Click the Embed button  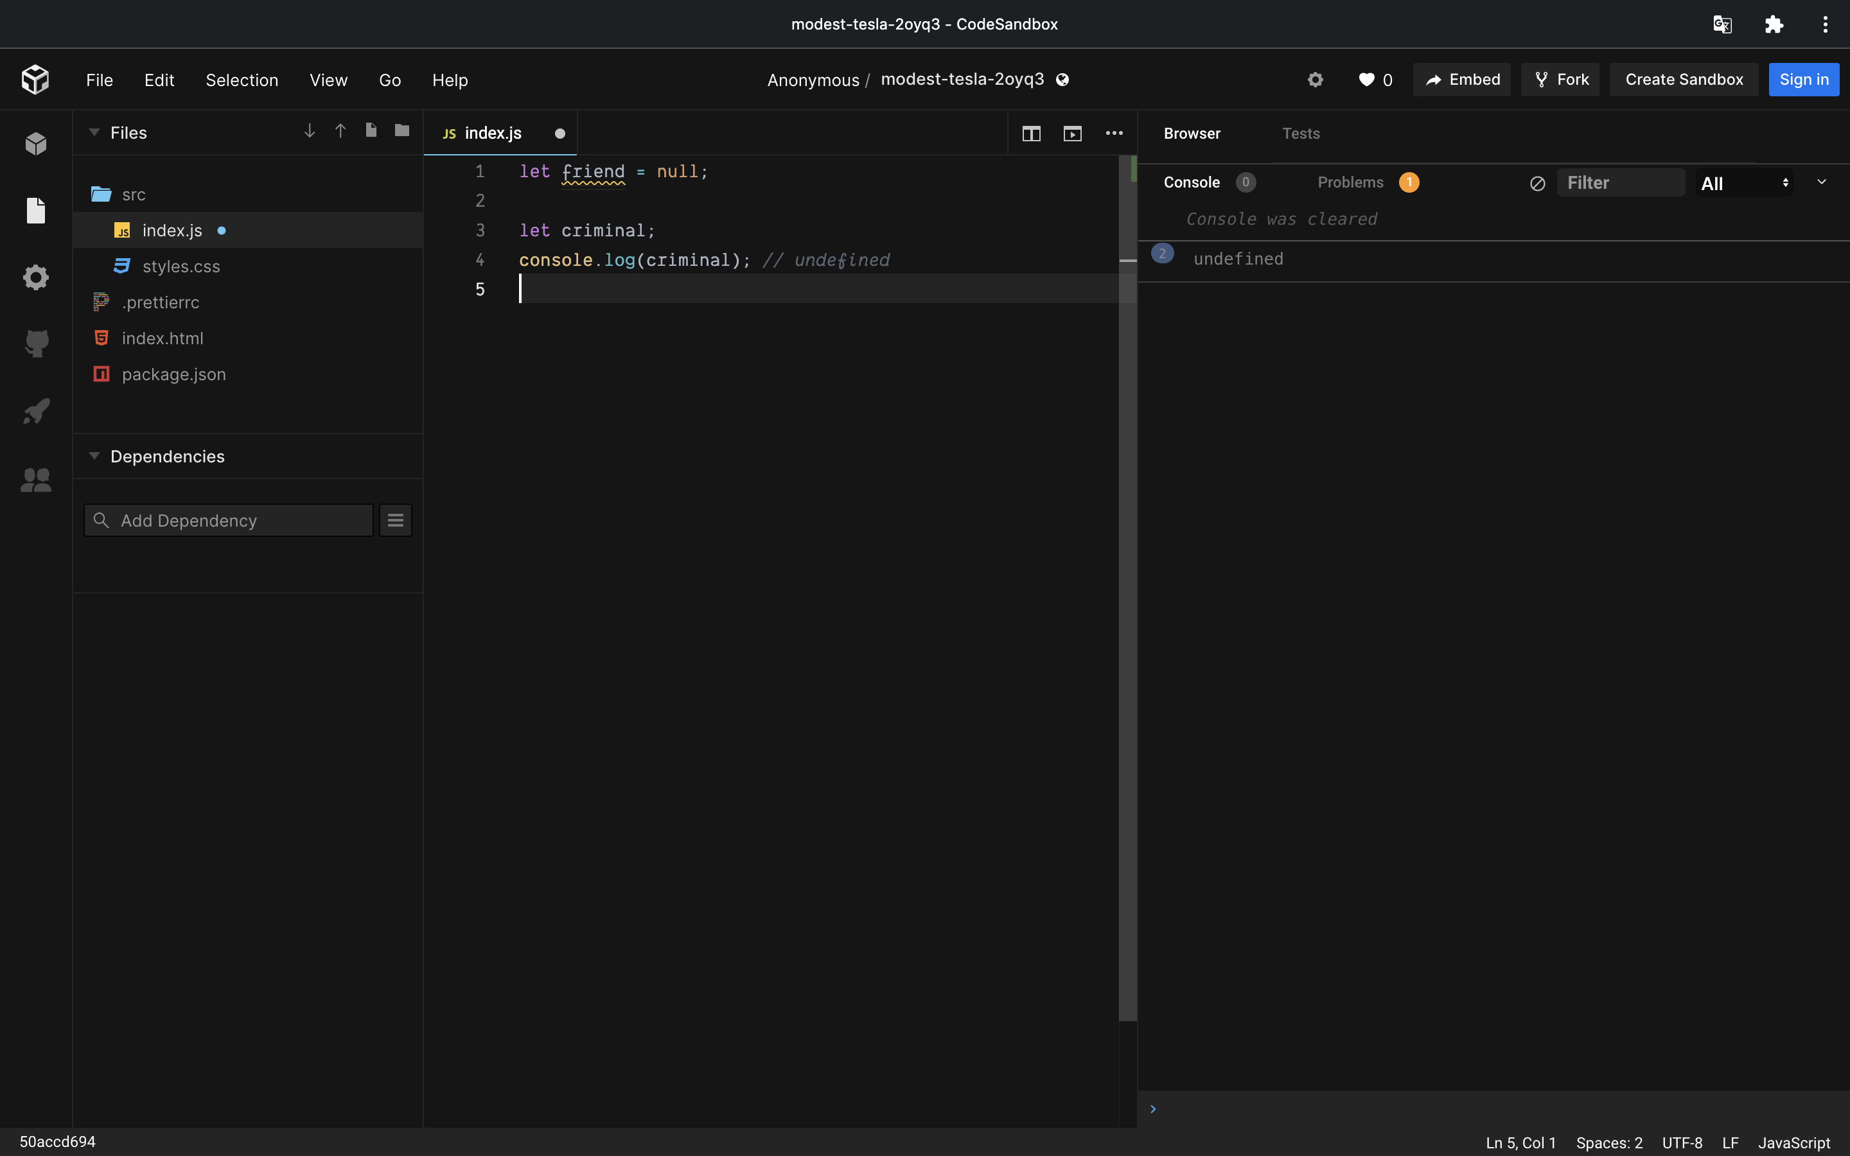pyautogui.click(x=1461, y=80)
